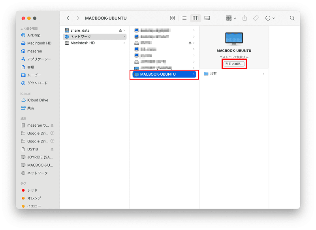Viewport: 316px width, 230px height.
Task: Go back with the left chevron
Action: tap(68, 18)
